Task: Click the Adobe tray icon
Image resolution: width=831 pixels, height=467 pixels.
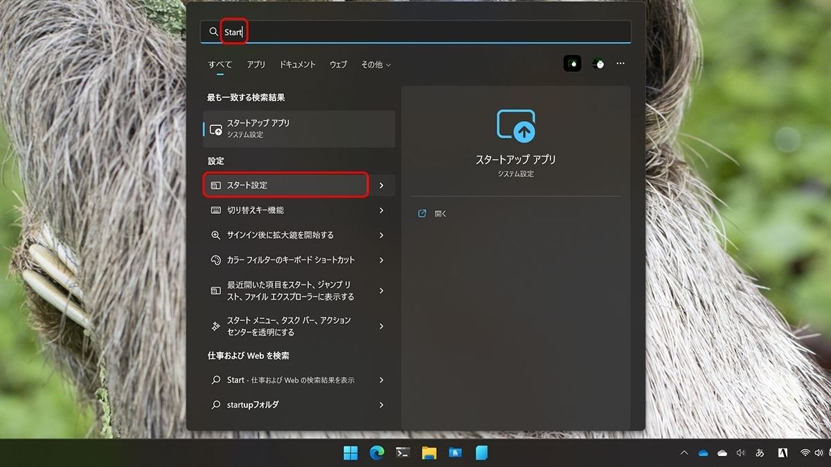Action: click(783, 453)
